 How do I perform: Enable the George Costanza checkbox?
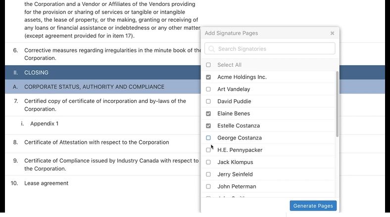[x=208, y=138]
